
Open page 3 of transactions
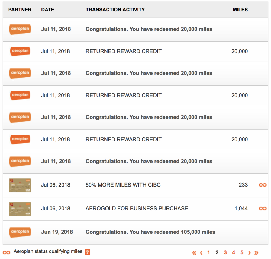pos(225,252)
